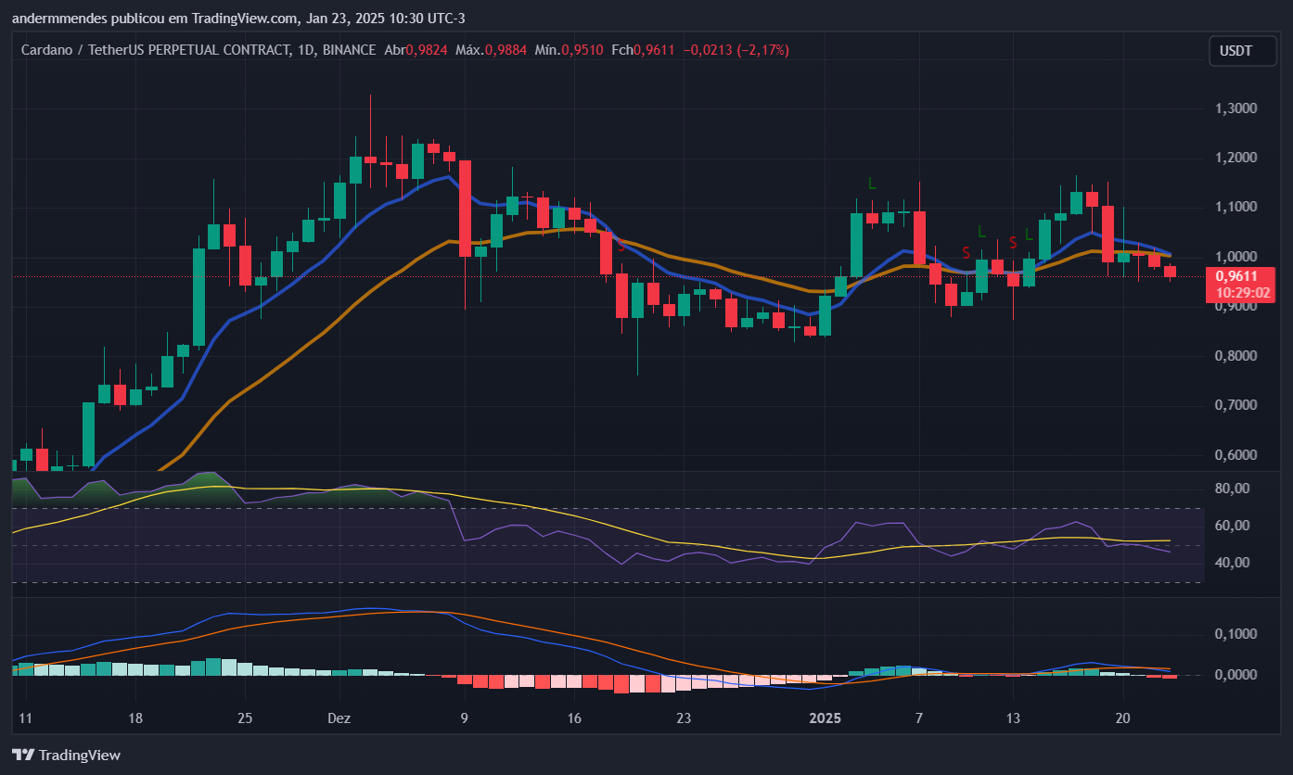Click the 0,6000 price axis label
The image size is (1293, 775).
click(x=1235, y=455)
